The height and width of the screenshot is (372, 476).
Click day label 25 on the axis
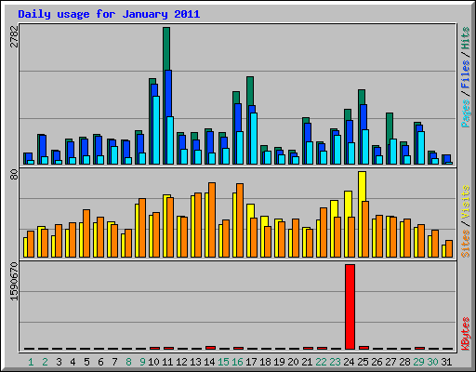point(363,362)
